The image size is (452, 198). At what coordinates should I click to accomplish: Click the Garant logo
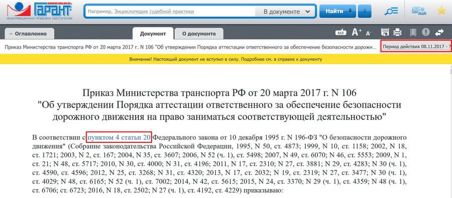pos(40,11)
